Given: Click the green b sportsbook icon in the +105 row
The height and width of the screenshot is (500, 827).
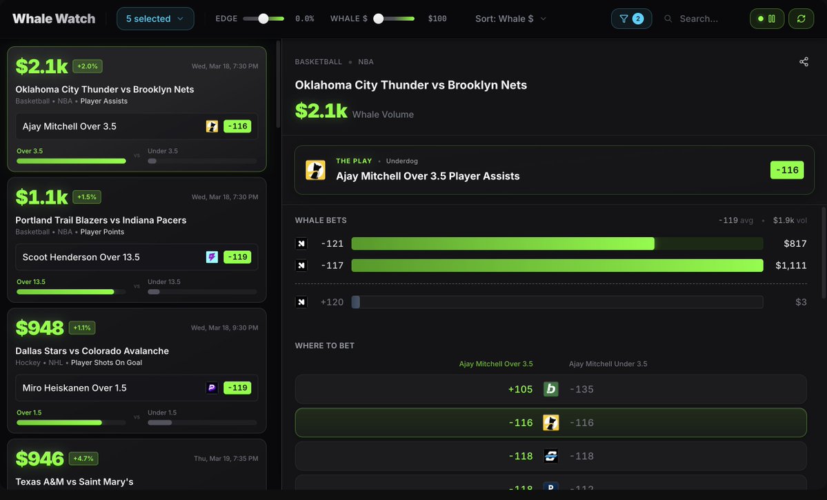Looking at the screenshot, I should point(550,389).
